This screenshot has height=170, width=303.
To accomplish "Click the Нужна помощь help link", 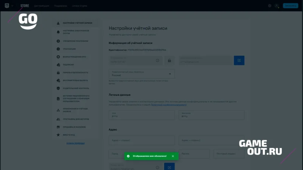I will 75,143.
